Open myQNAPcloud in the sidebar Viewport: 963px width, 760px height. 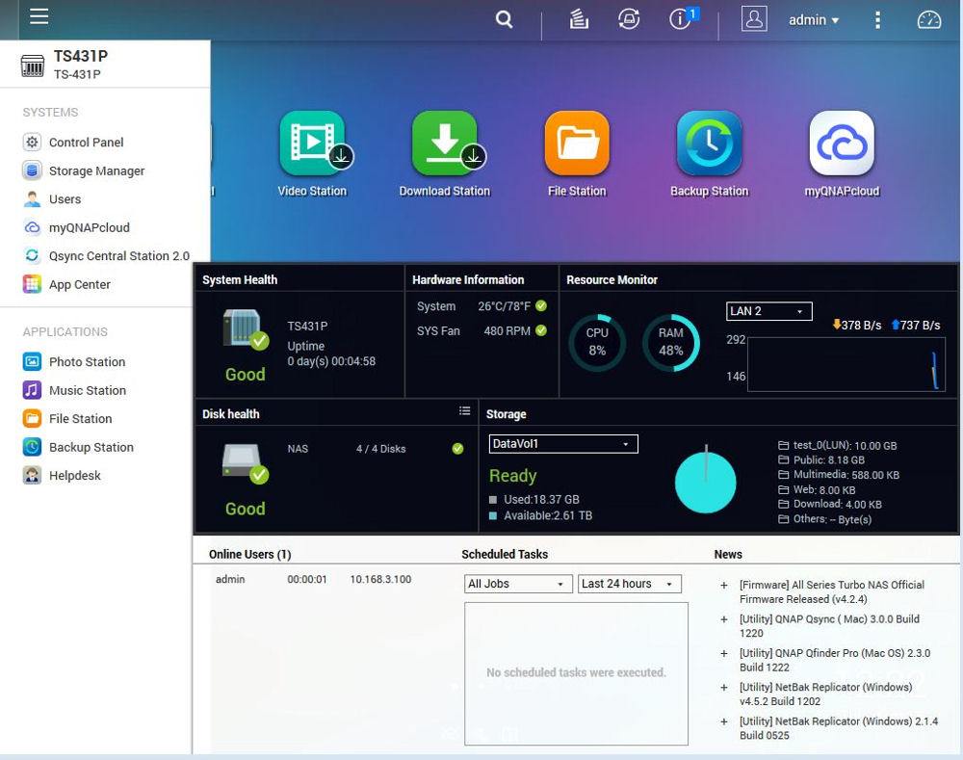[x=76, y=227]
